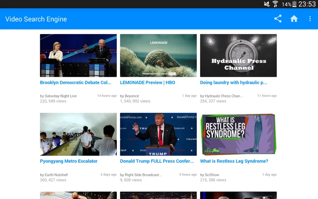The image size is (318, 199).
Task: Click 'Donald Trump FULL Press Confer...' link
Action: 157,161
